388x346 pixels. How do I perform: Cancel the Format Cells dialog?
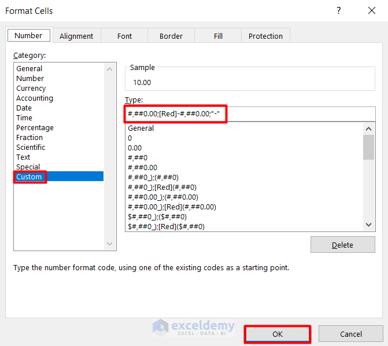pyautogui.click(x=350, y=334)
